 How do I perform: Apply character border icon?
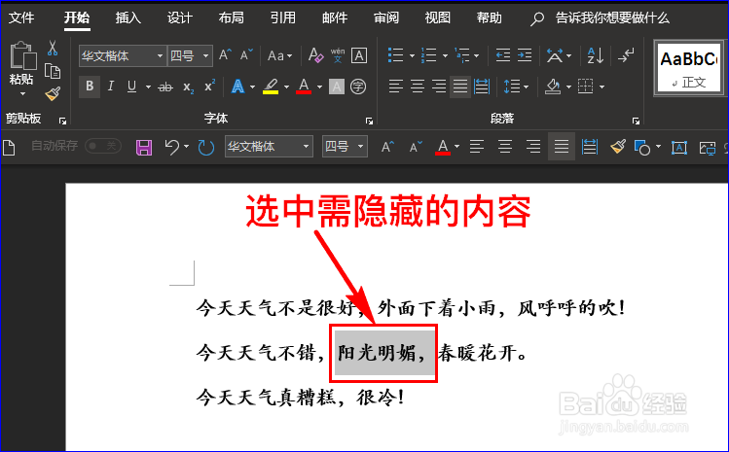(x=359, y=55)
